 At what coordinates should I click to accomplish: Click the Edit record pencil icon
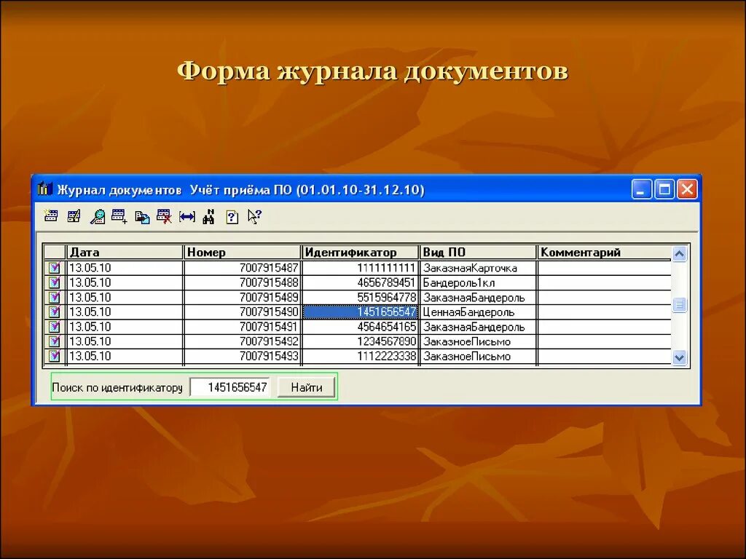point(74,216)
